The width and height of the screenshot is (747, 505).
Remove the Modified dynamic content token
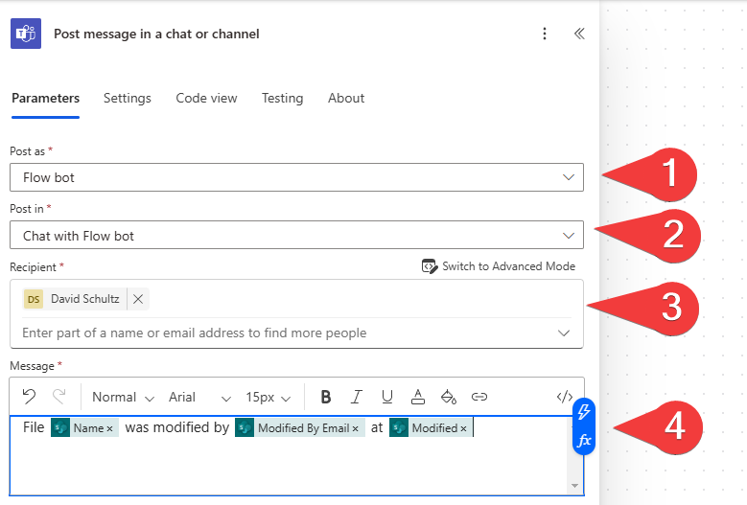(x=463, y=429)
